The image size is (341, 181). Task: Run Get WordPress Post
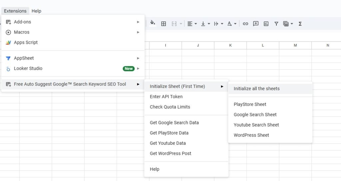pyautogui.click(x=186, y=153)
